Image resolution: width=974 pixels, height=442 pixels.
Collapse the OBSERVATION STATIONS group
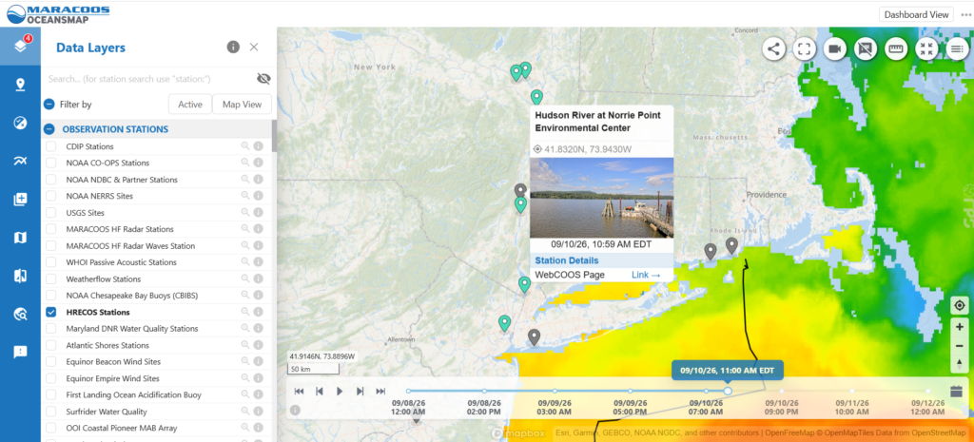(x=49, y=129)
